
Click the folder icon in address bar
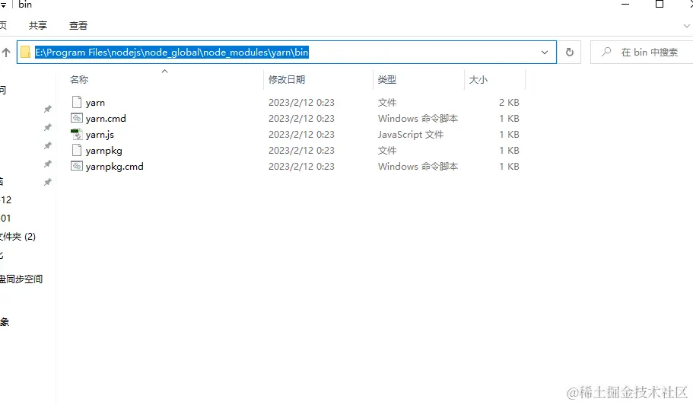pyautogui.click(x=26, y=53)
